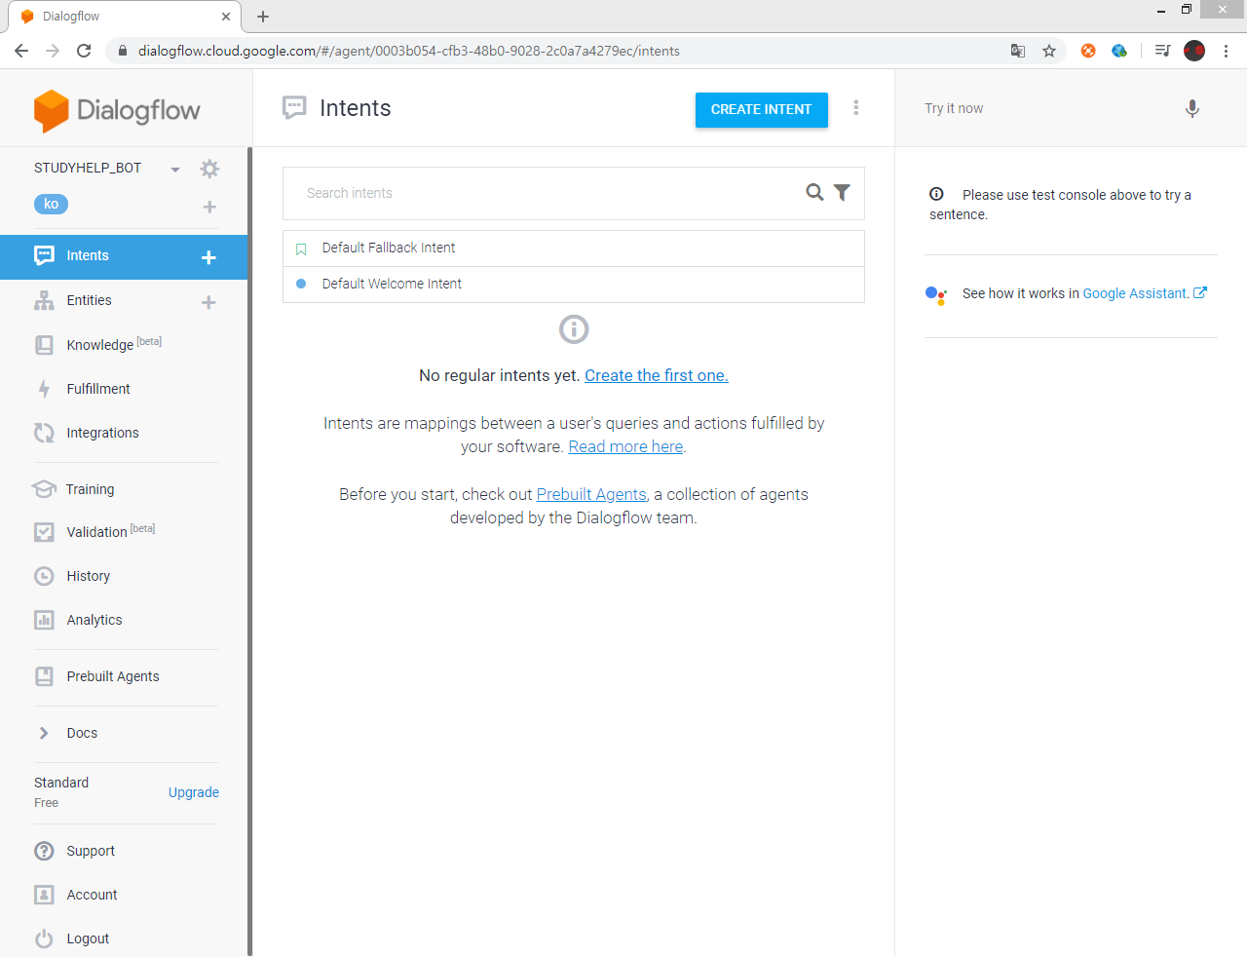Open the intents filter funnel

(x=842, y=193)
